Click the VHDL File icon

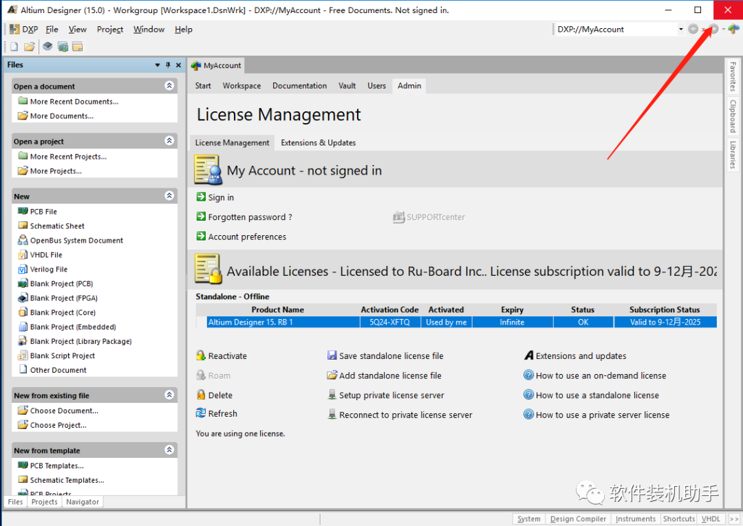coord(23,254)
